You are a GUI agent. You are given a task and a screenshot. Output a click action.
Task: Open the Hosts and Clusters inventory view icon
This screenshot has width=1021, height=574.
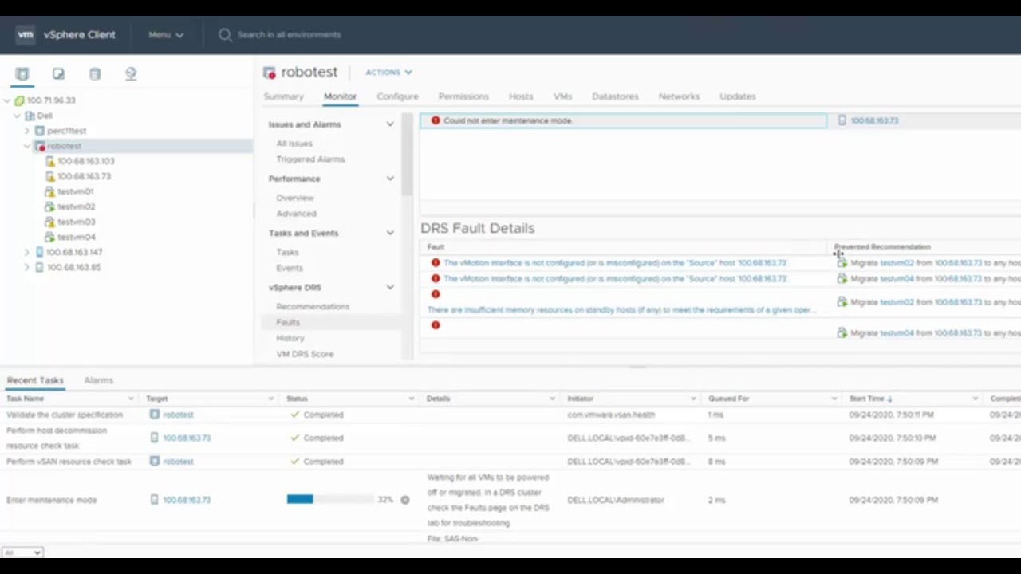(x=22, y=74)
